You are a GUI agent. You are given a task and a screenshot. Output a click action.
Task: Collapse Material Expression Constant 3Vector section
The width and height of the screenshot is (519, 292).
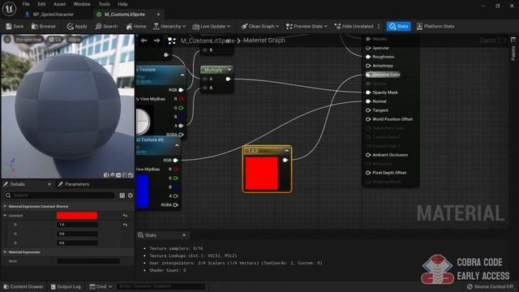coord(5,206)
